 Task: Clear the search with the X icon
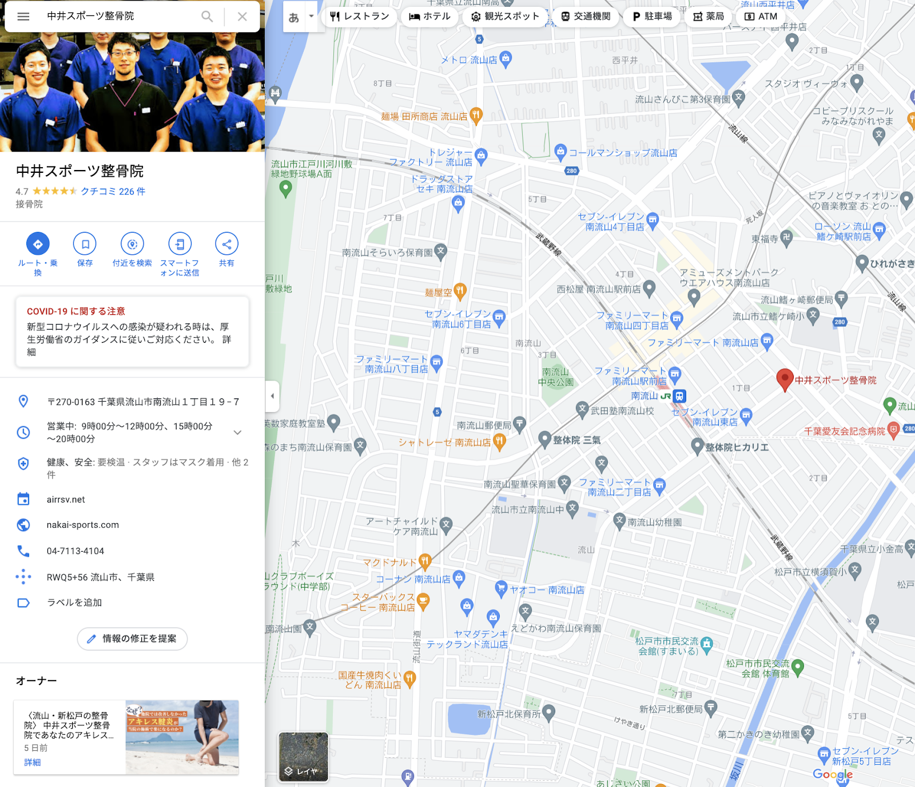pyautogui.click(x=242, y=17)
